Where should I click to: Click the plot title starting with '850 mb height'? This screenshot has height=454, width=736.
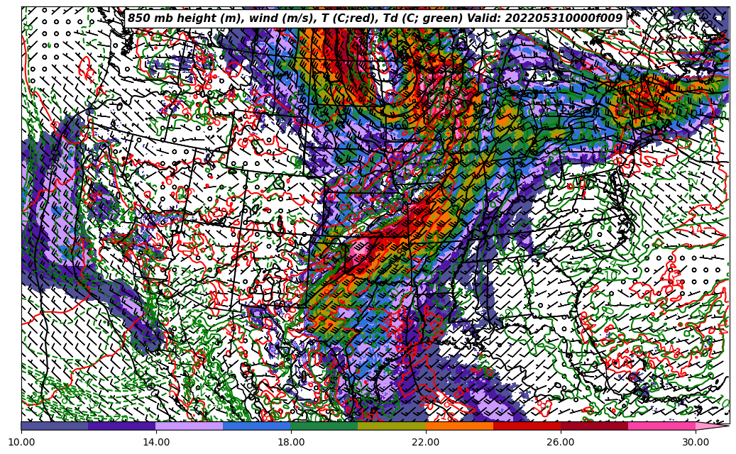click(x=375, y=18)
